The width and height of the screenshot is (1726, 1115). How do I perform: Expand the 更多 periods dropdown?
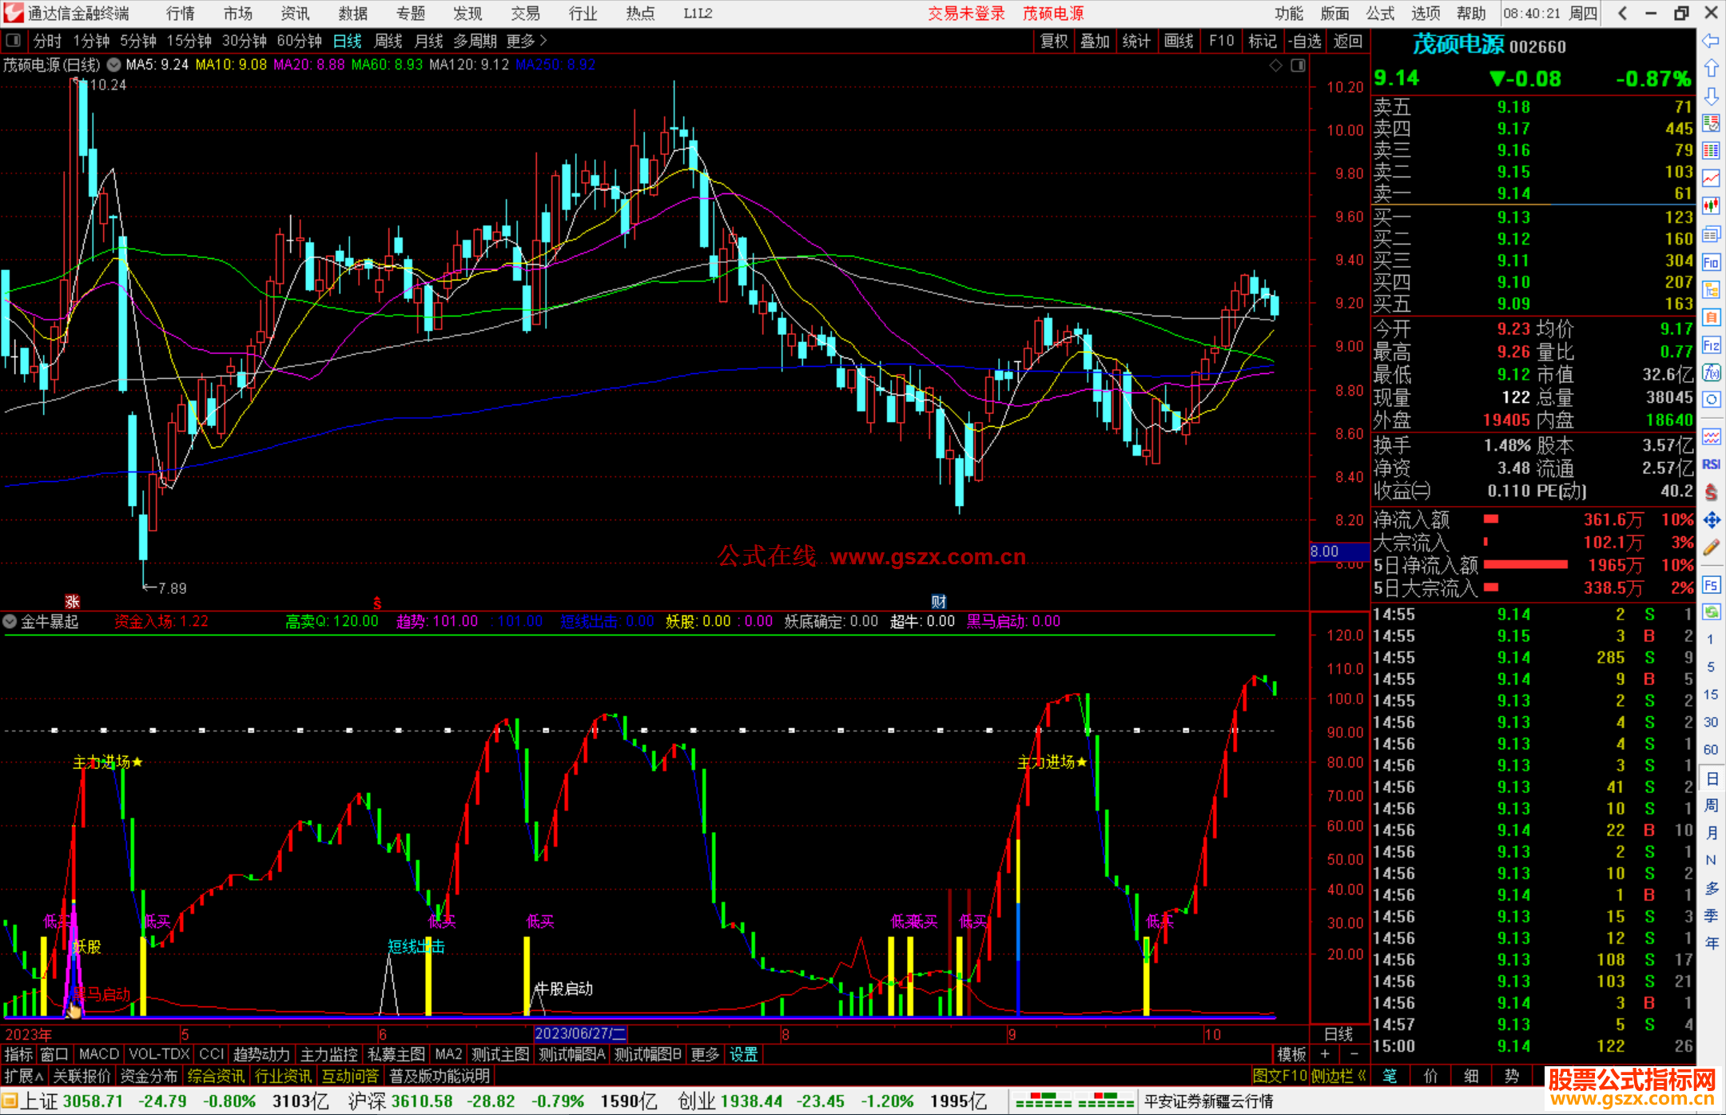[x=527, y=41]
